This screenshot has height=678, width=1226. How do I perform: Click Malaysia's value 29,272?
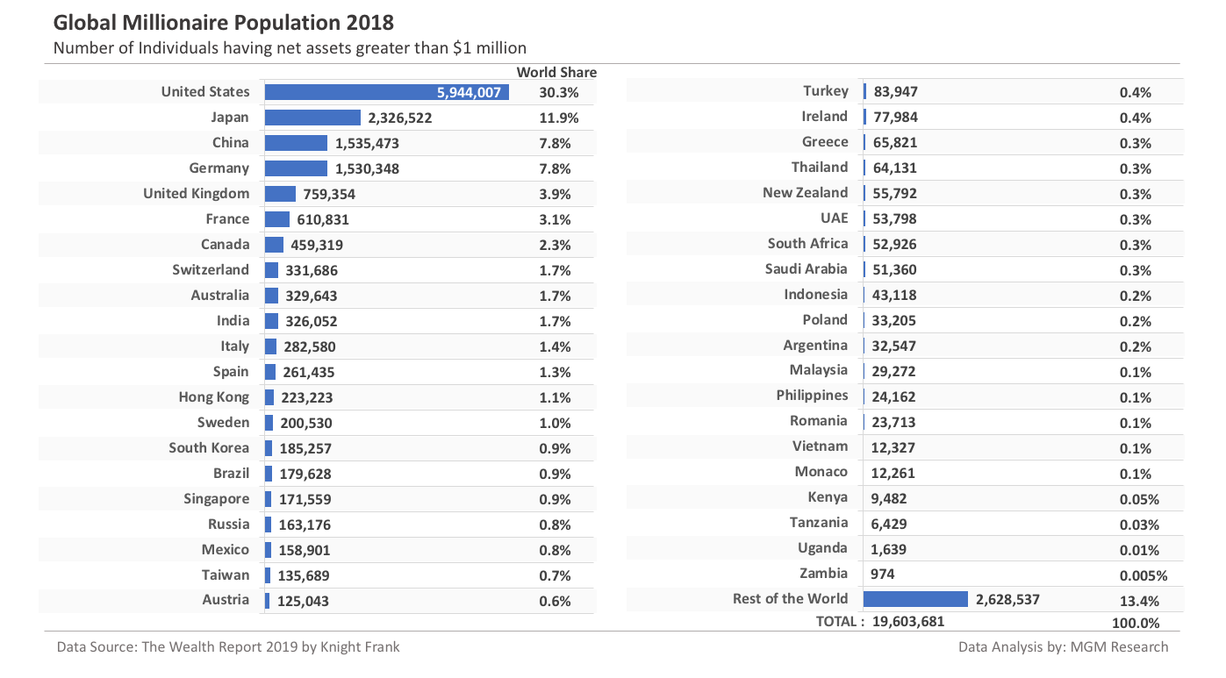(x=894, y=372)
